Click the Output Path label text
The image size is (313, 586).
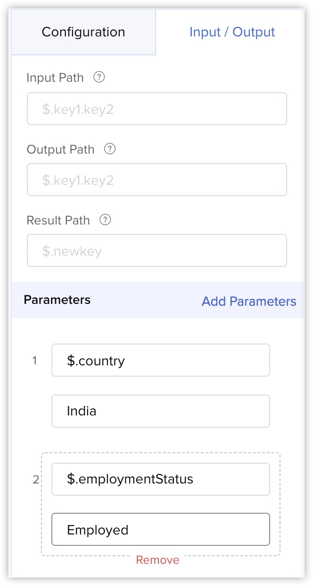tap(60, 150)
